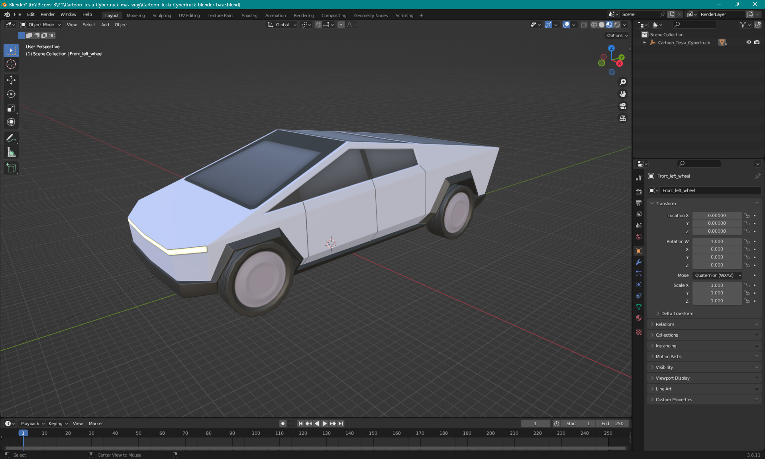
Task: Open the Global transform orientation dropdown
Action: coord(282,25)
